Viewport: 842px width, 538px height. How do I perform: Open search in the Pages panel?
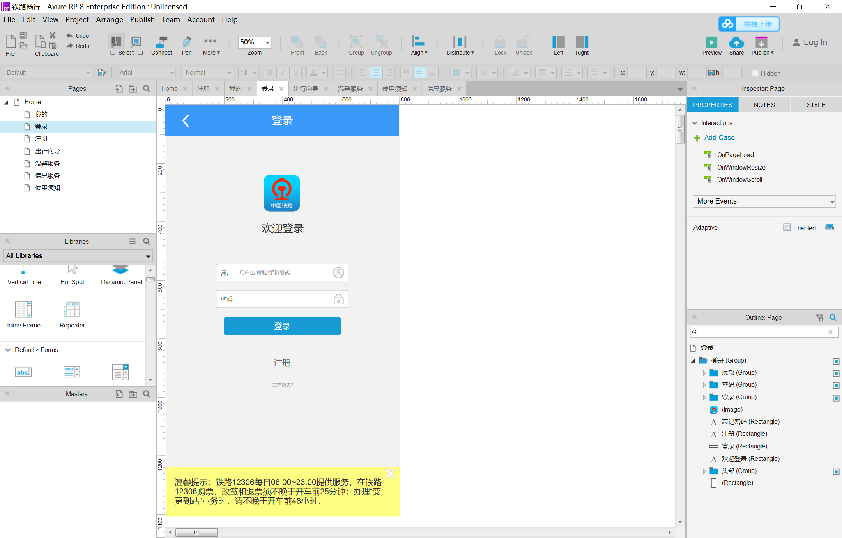click(147, 88)
